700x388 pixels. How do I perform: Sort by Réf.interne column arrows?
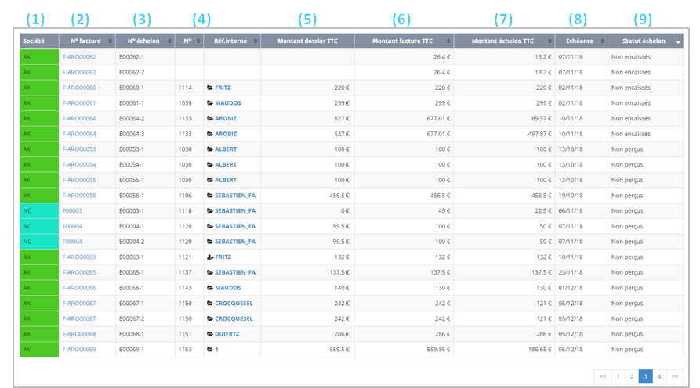click(x=256, y=41)
